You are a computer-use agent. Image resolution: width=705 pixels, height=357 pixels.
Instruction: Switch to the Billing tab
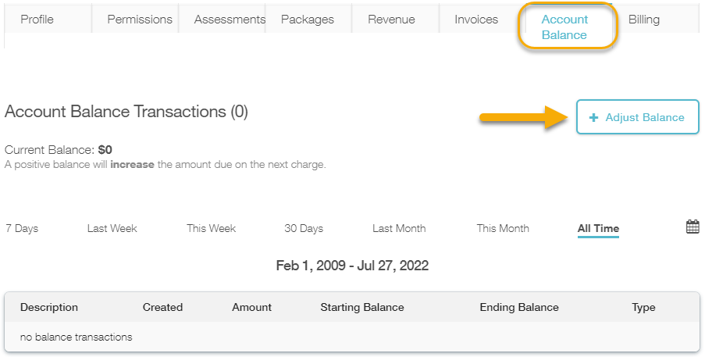tap(644, 20)
